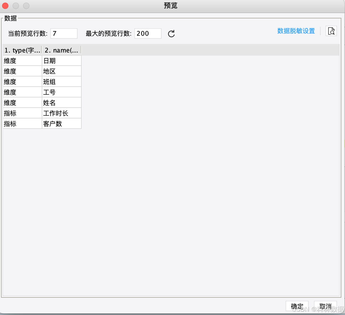Select the 姓名 cell
This screenshot has width=345, height=315.
point(62,103)
